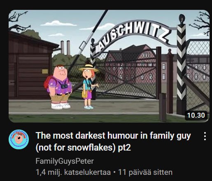Image resolution: width=212 pixels, height=181 pixels.
Task: Visit the FamilyGuysPeter channel name link
Action: [x=65, y=161]
